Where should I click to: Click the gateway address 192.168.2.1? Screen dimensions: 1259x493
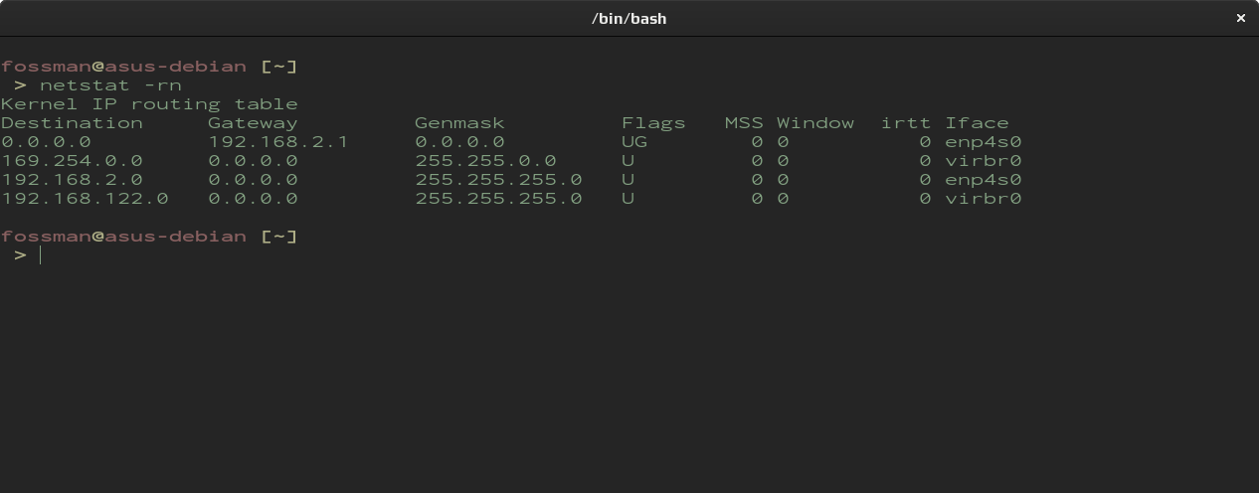pos(278,142)
